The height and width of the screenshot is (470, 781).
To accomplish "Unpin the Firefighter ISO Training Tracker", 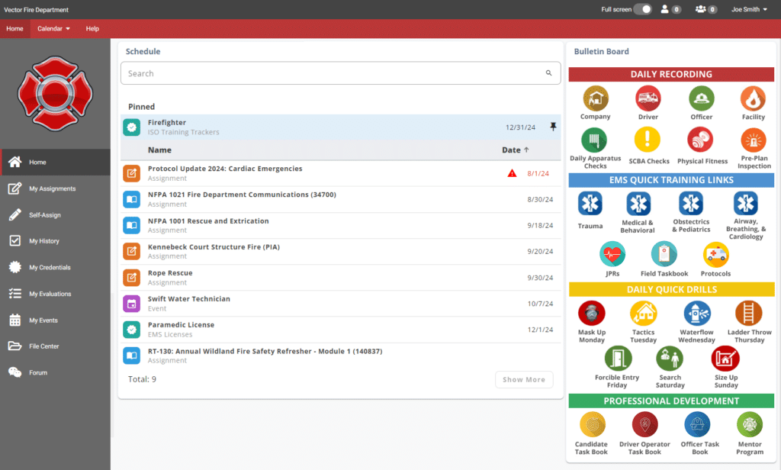I will pyautogui.click(x=553, y=127).
